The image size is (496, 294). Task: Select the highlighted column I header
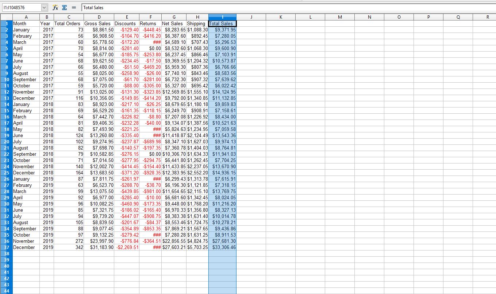click(222, 17)
